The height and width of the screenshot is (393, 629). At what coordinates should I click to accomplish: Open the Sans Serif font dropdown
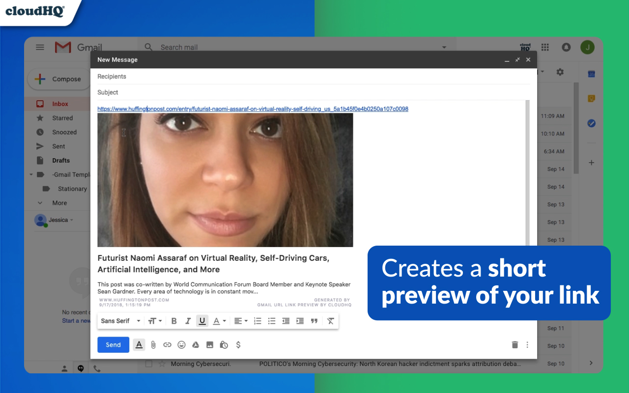(x=119, y=321)
